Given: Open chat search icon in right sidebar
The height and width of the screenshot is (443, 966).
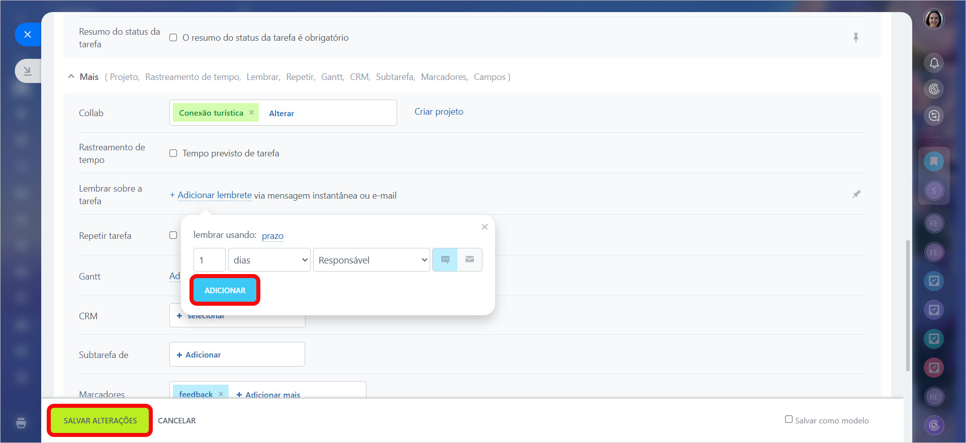Looking at the screenshot, I should [934, 116].
